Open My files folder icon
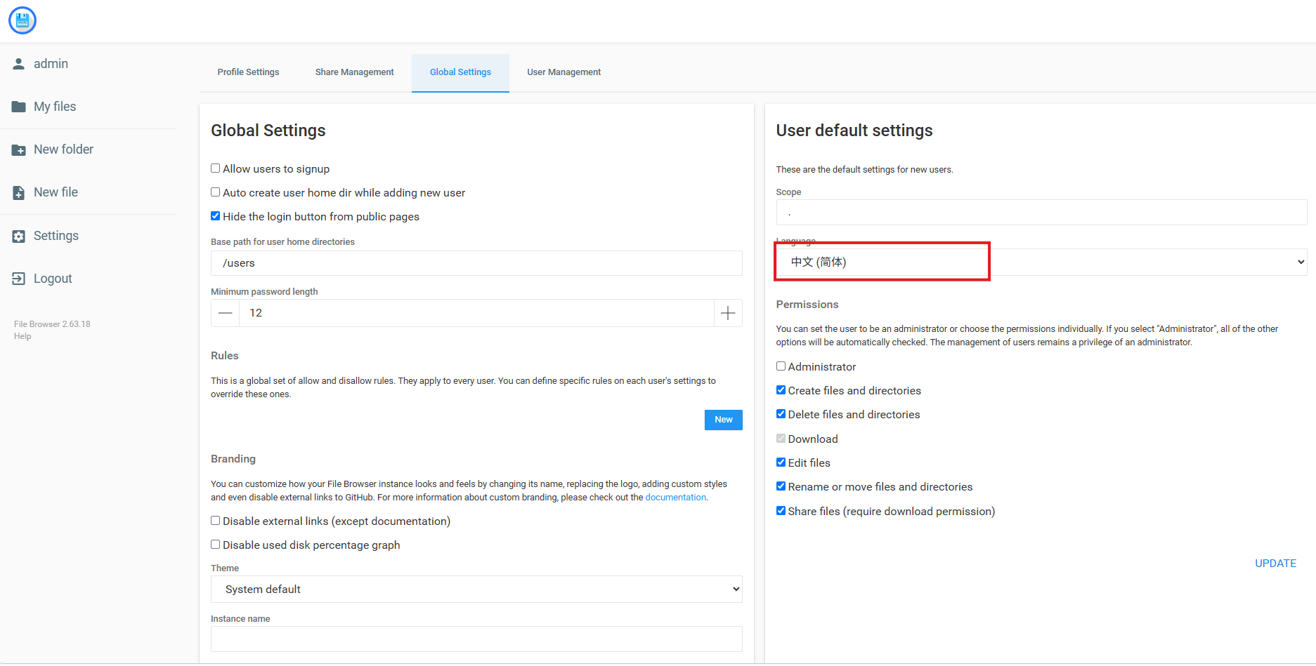This screenshot has width=1316, height=666. pos(19,107)
